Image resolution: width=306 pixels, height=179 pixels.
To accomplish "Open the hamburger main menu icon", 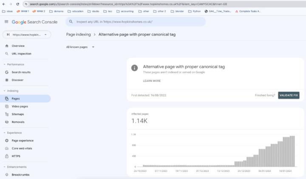I will coord(6,22).
